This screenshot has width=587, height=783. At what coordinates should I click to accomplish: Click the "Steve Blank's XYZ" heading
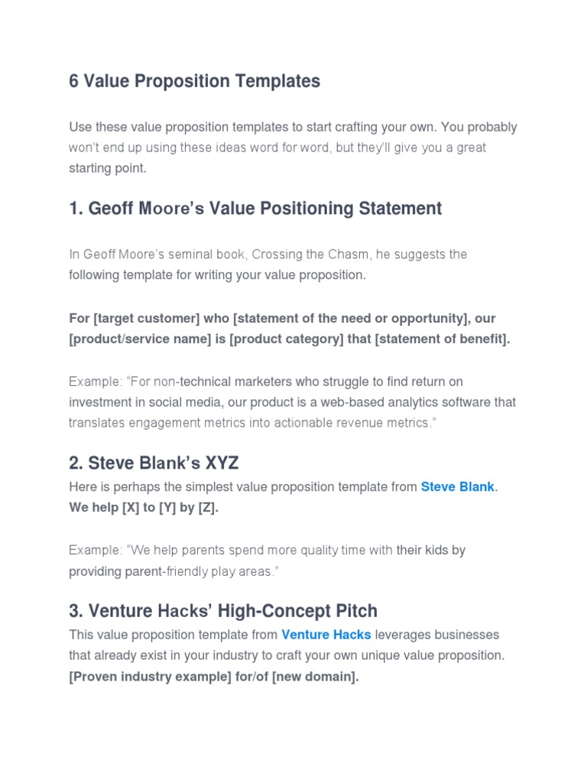pyautogui.click(x=154, y=462)
